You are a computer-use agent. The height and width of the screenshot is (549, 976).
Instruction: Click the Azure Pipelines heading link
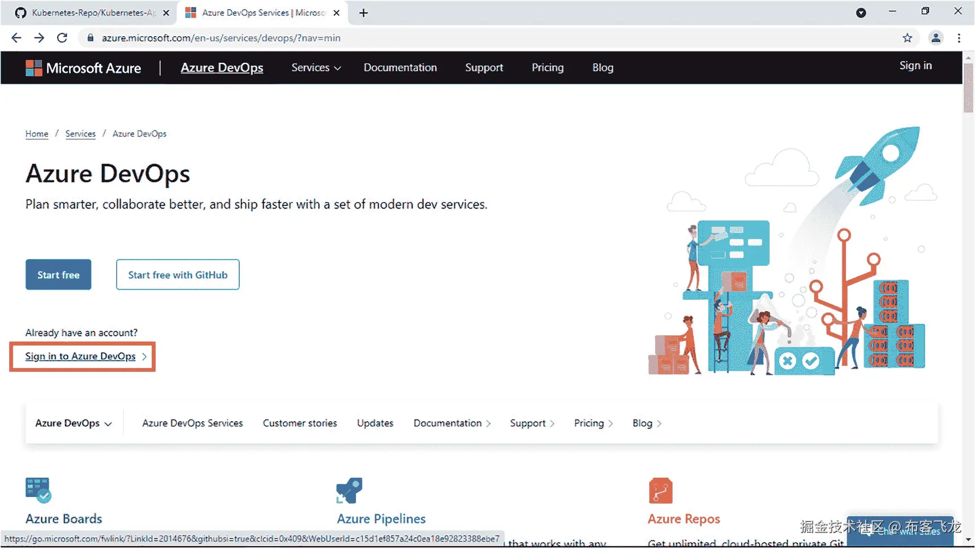pyautogui.click(x=381, y=519)
